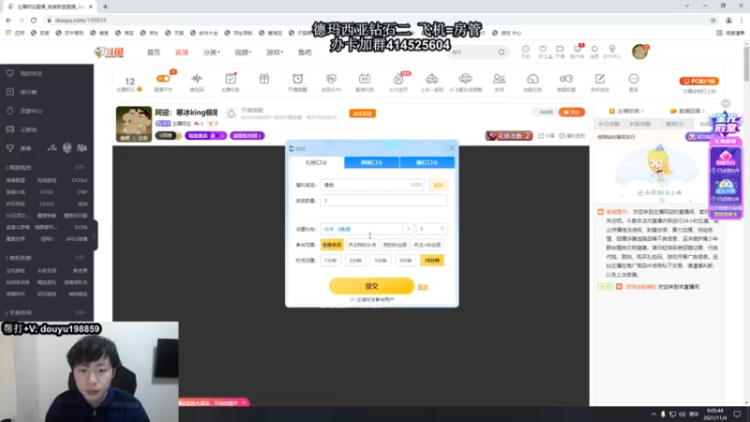Click the streamer's cartoon avatar thumbnail
Image resolution: width=750 pixels, height=422 pixels.
[x=134, y=124]
